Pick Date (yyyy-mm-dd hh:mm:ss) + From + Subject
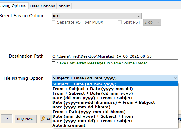The height and width of the screenshot is (129, 181). (115, 103)
